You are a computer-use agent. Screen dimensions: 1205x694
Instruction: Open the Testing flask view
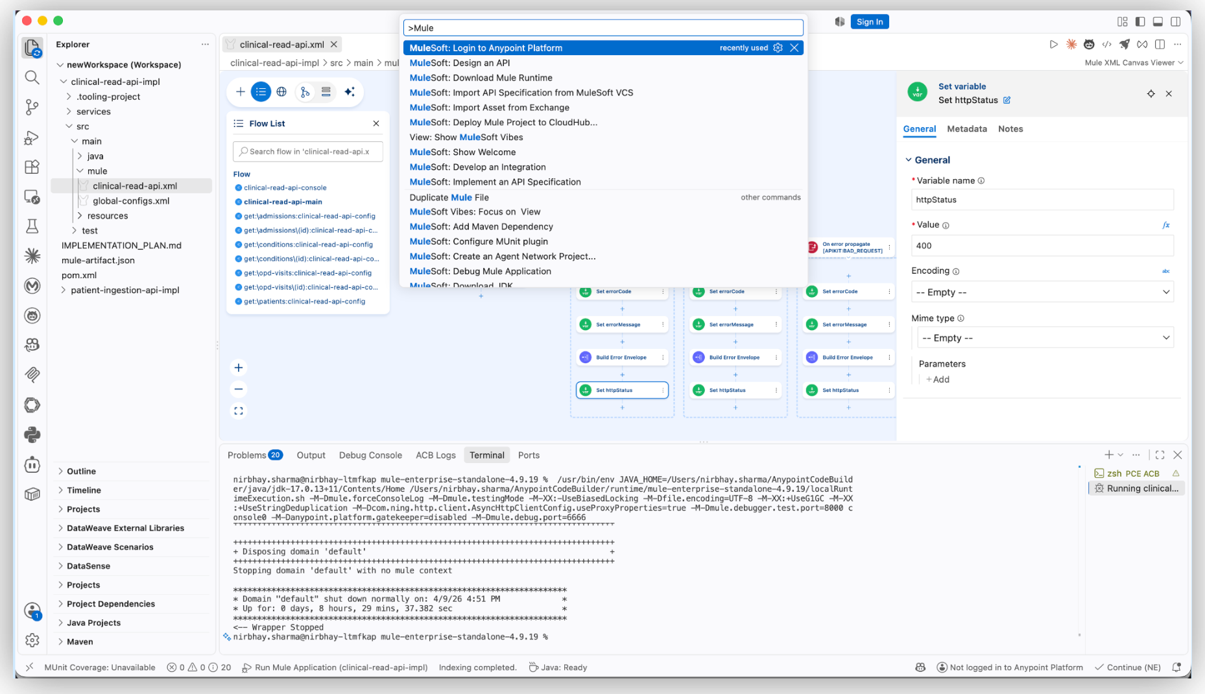click(x=32, y=226)
